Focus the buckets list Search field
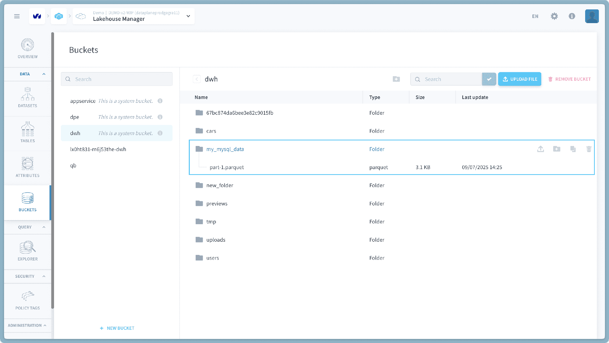609x343 pixels. point(117,79)
